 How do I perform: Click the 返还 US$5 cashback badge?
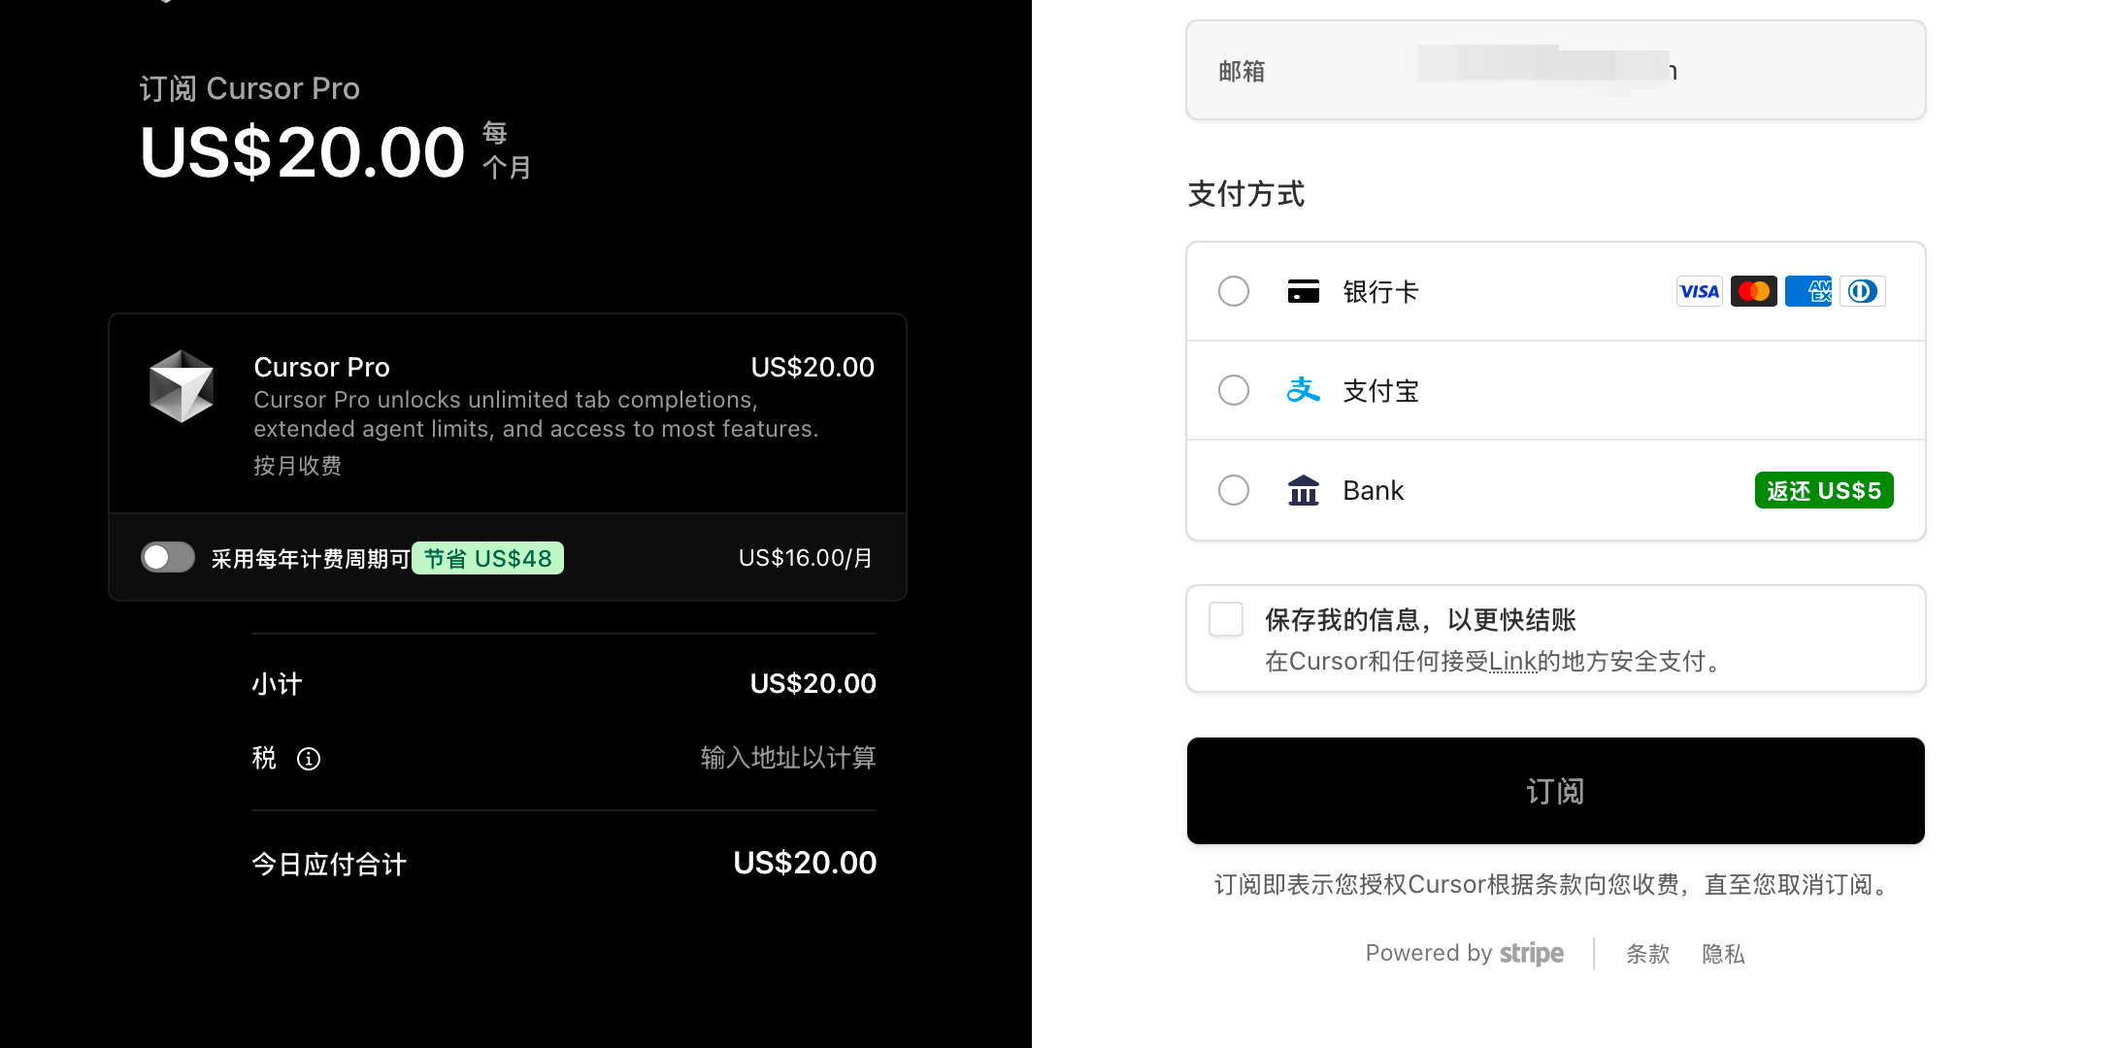click(x=1823, y=490)
